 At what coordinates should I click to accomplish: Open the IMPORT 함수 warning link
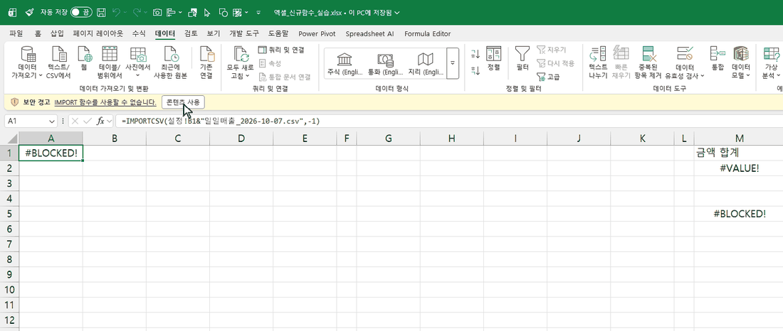point(105,102)
